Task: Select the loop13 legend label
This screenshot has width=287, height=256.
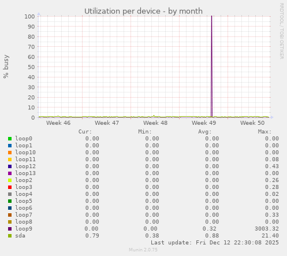Action: click(25, 173)
